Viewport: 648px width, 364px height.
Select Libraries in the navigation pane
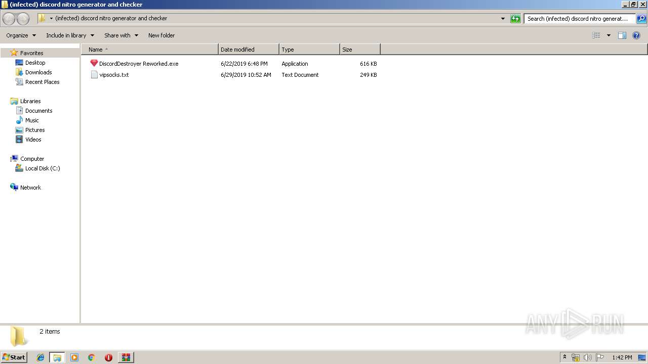click(30, 101)
